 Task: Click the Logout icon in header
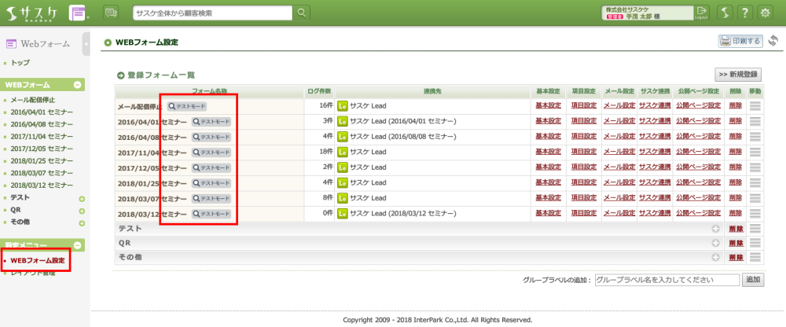[x=702, y=12]
